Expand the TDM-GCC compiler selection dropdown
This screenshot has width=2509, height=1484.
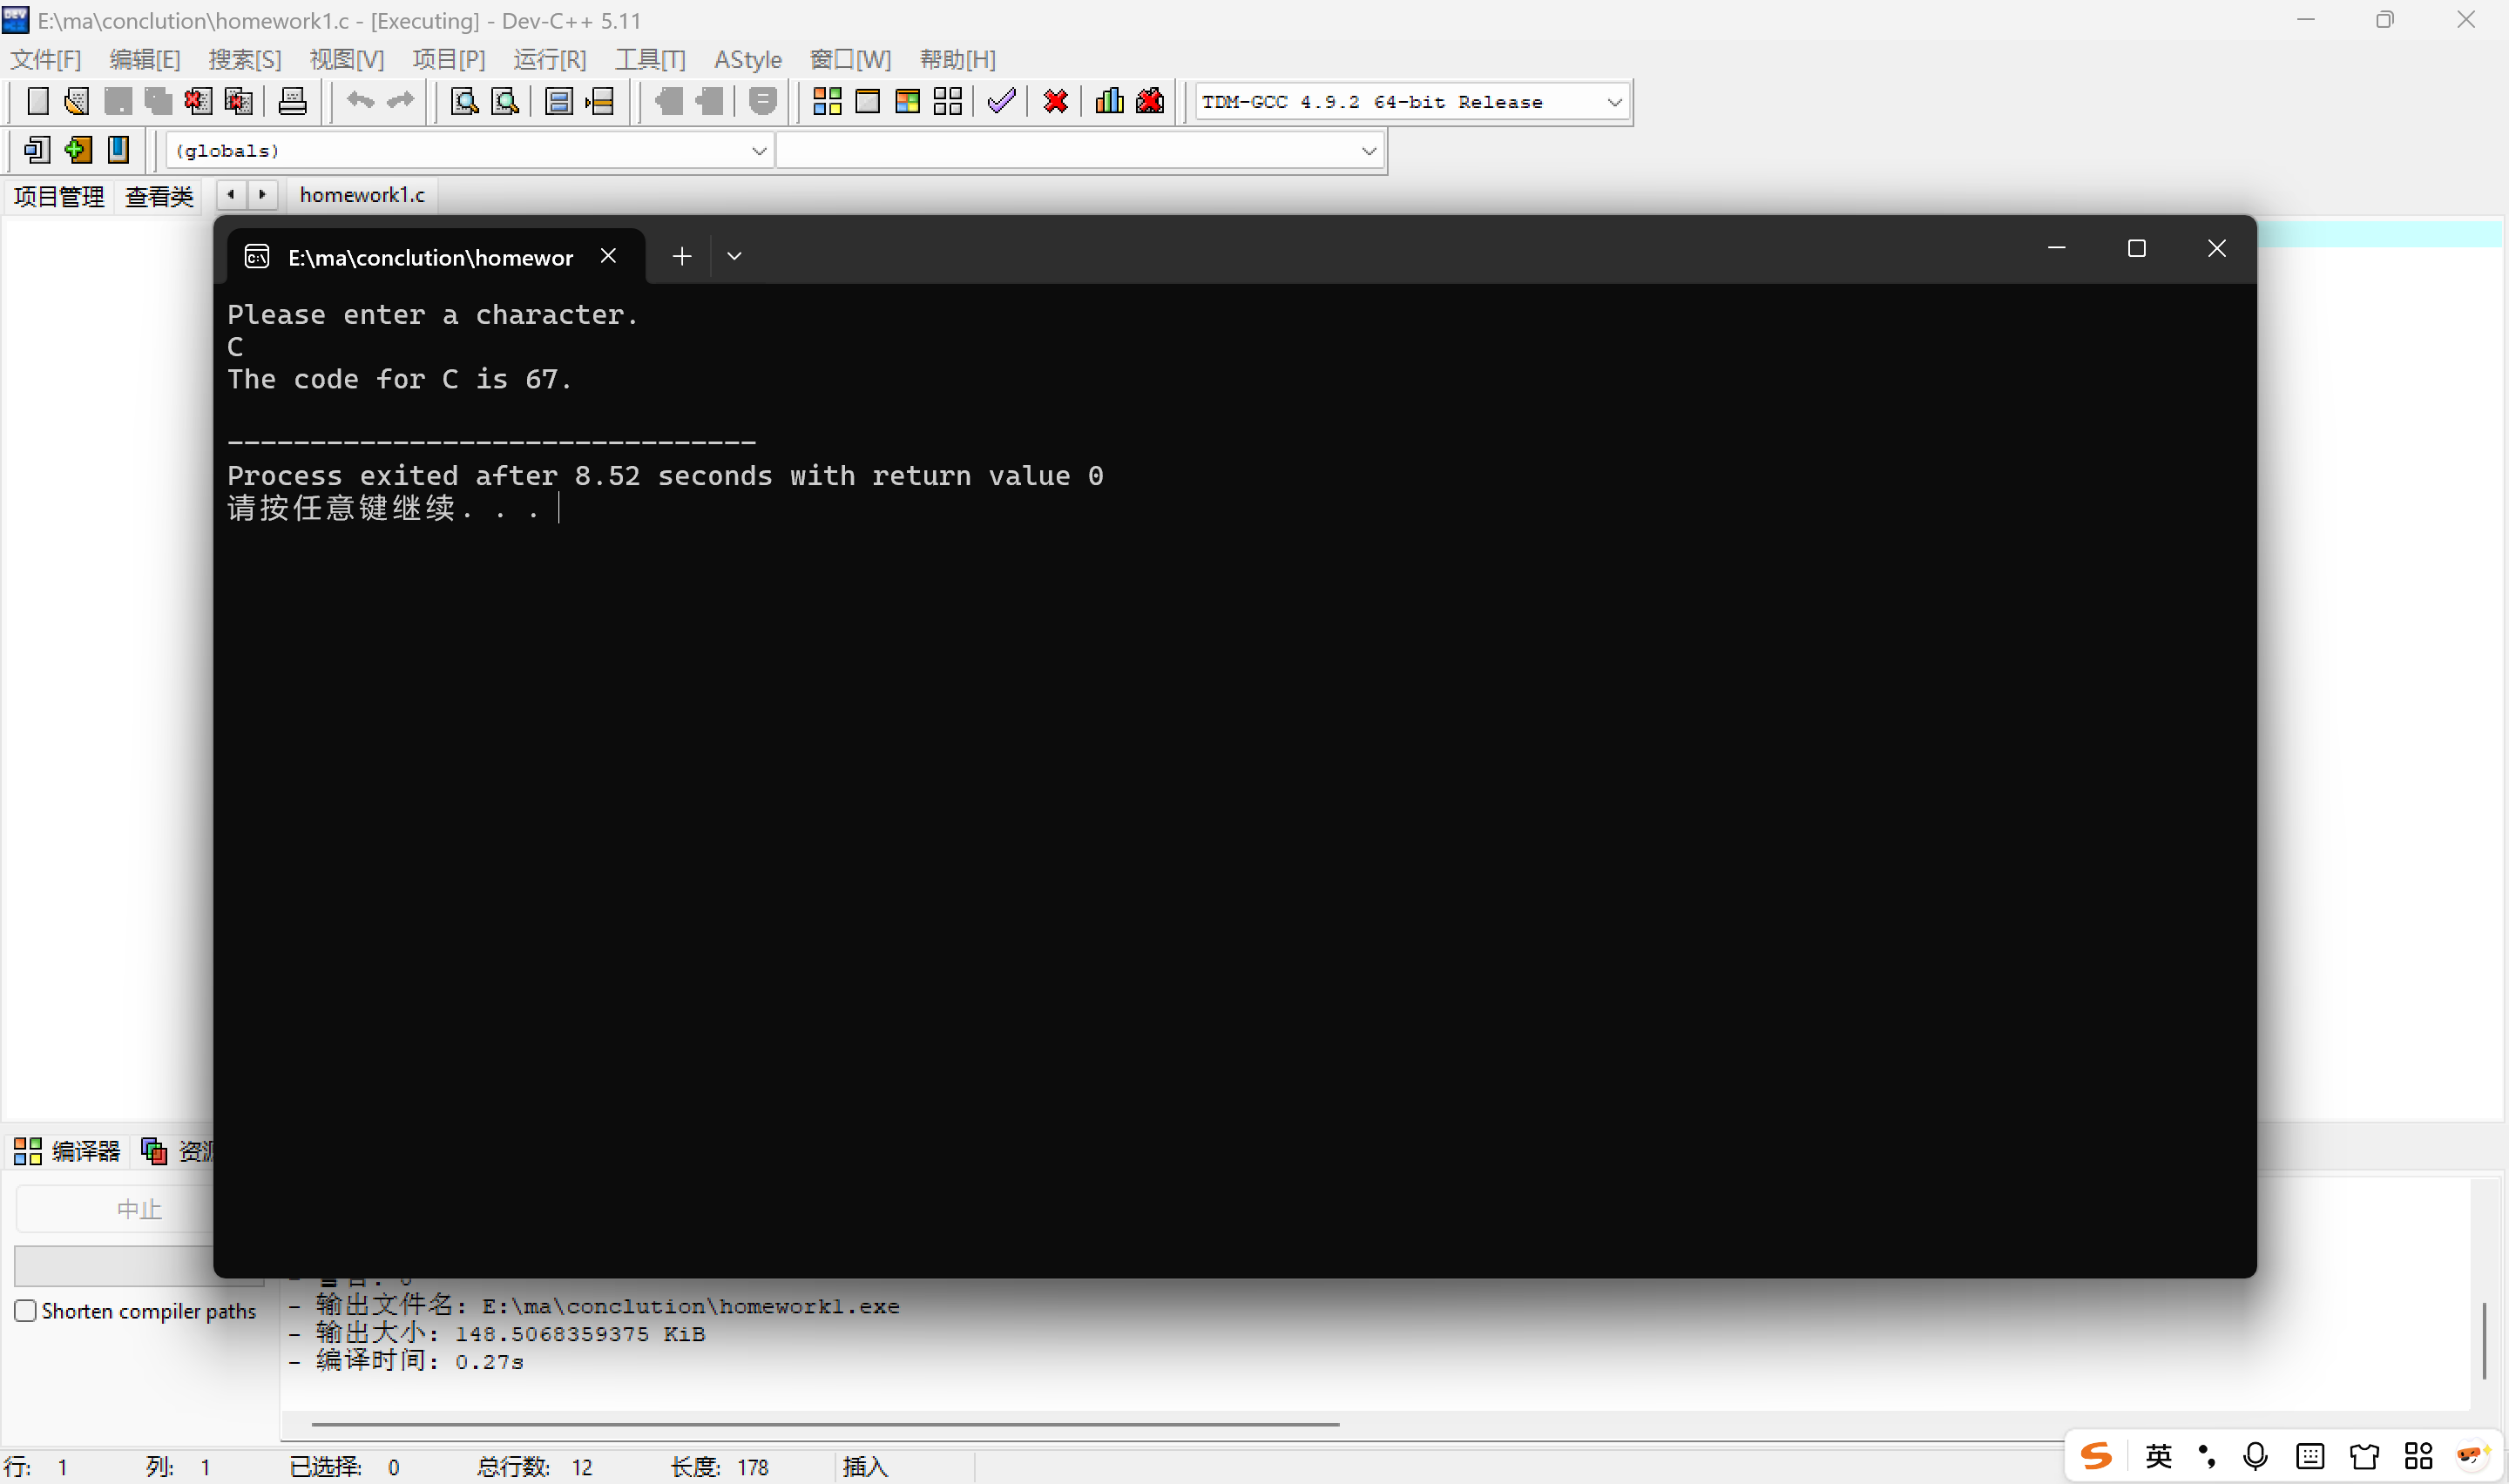1614,102
